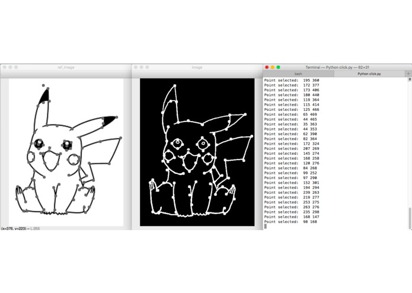Click the line 'Point selected: 82 364'

pos(290,139)
